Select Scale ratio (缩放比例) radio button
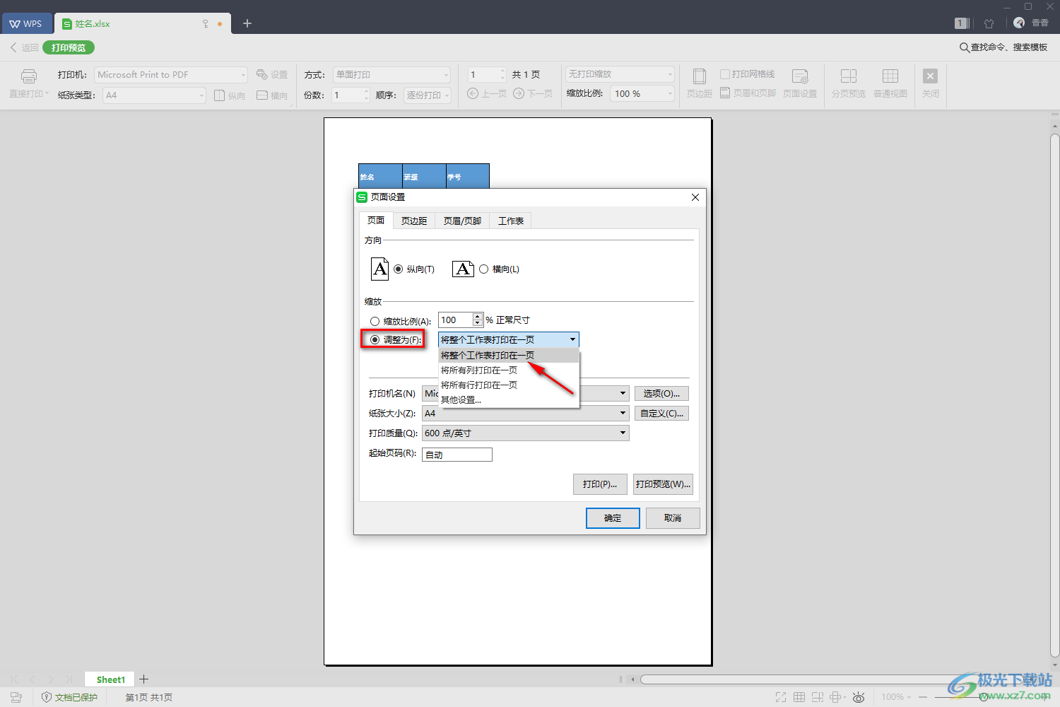This screenshot has height=707, width=1060. click(375, 321)
